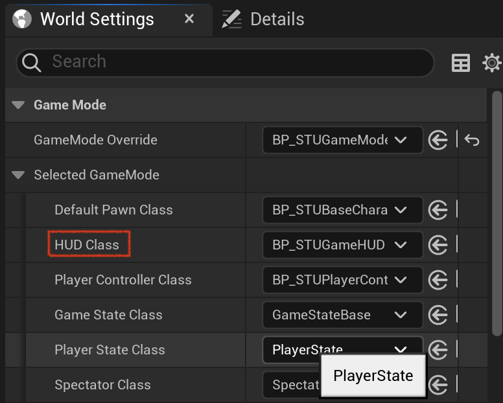Click the vertical scrollbar in the panel
This screenshot has height=403, width=503.
497,214
